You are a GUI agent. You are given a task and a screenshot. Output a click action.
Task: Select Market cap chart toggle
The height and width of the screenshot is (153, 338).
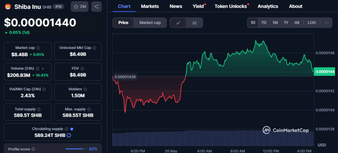150,23
